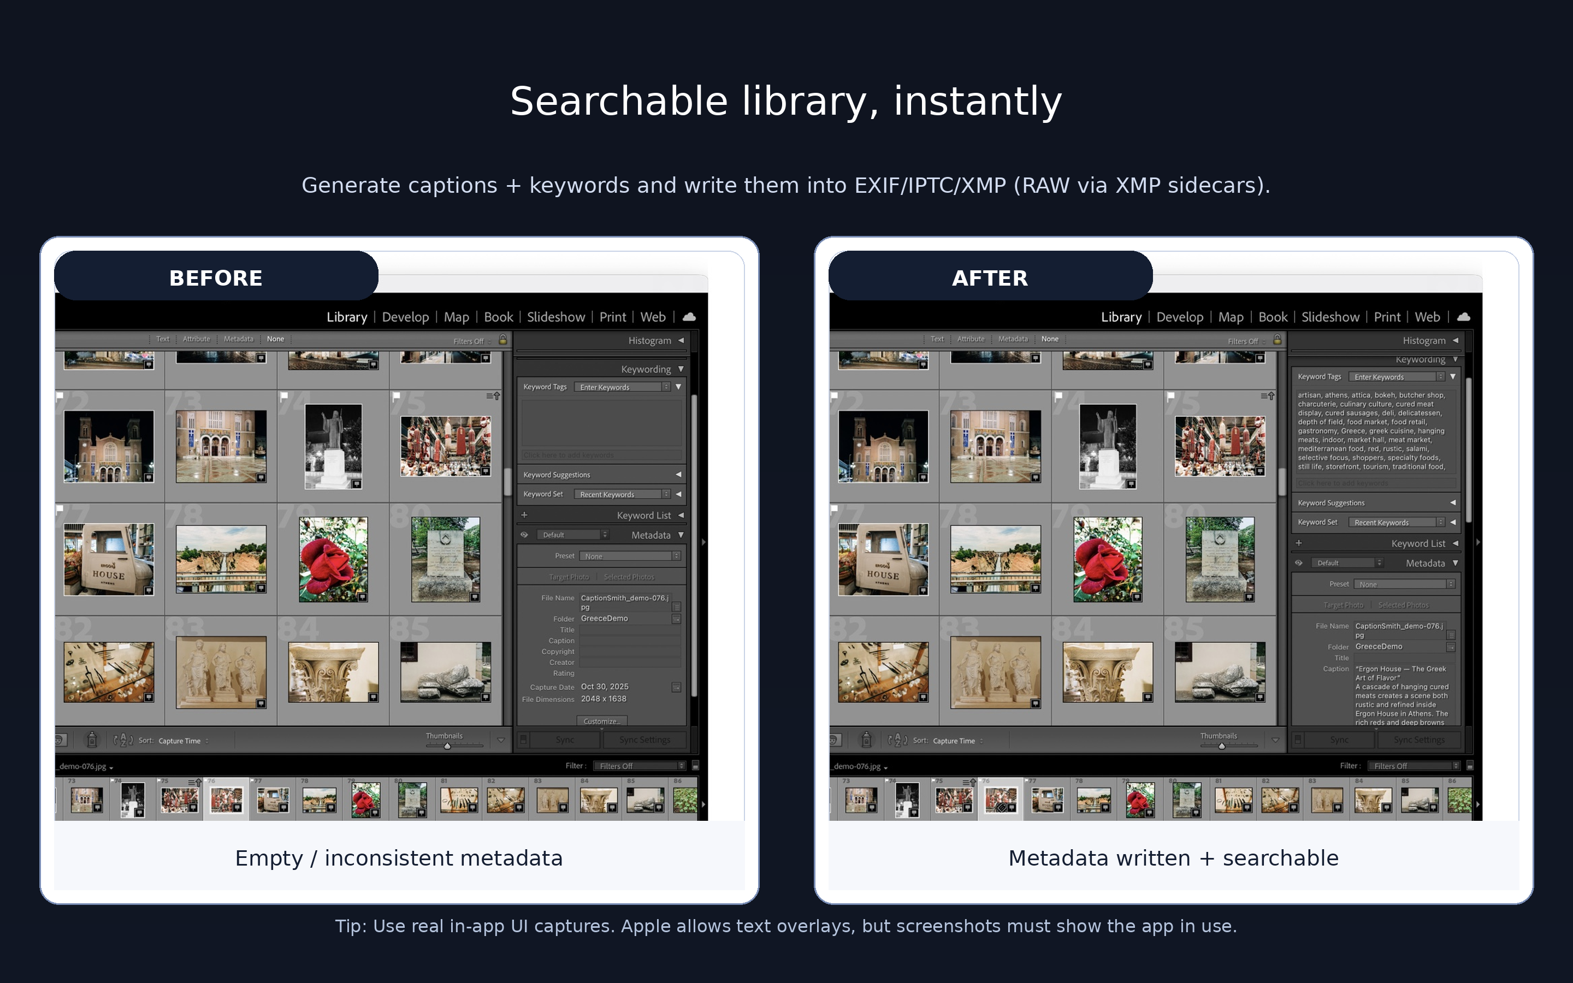Image resolution: width=1573 pixels, height=983 pixels.
Task: Open the Slideshow module in AFTER screenshot
Action: (1330, 317)
